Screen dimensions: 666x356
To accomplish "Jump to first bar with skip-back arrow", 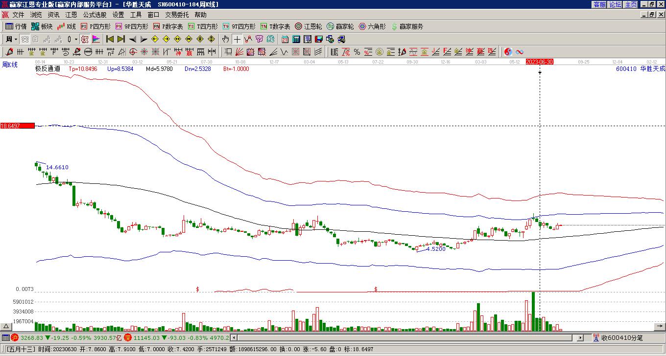I will pyautogui.click(x=110, y=39).
